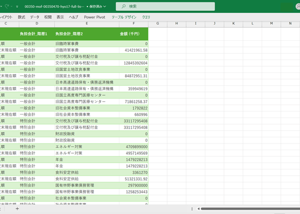This screenshot has width=300, height=214.
Task: Select cell with value 84872951.31
Action: [133, 76]
